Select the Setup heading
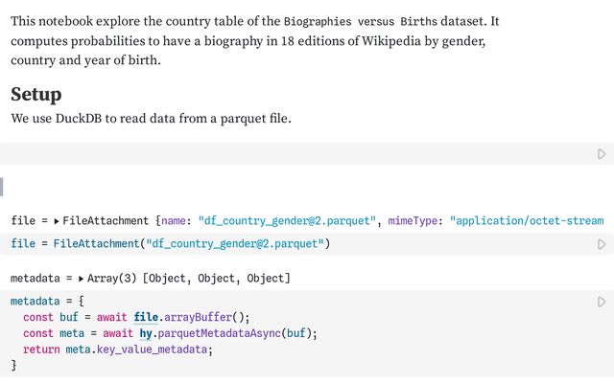The width and height of the screenshot is (614, 383). (36, 94)
